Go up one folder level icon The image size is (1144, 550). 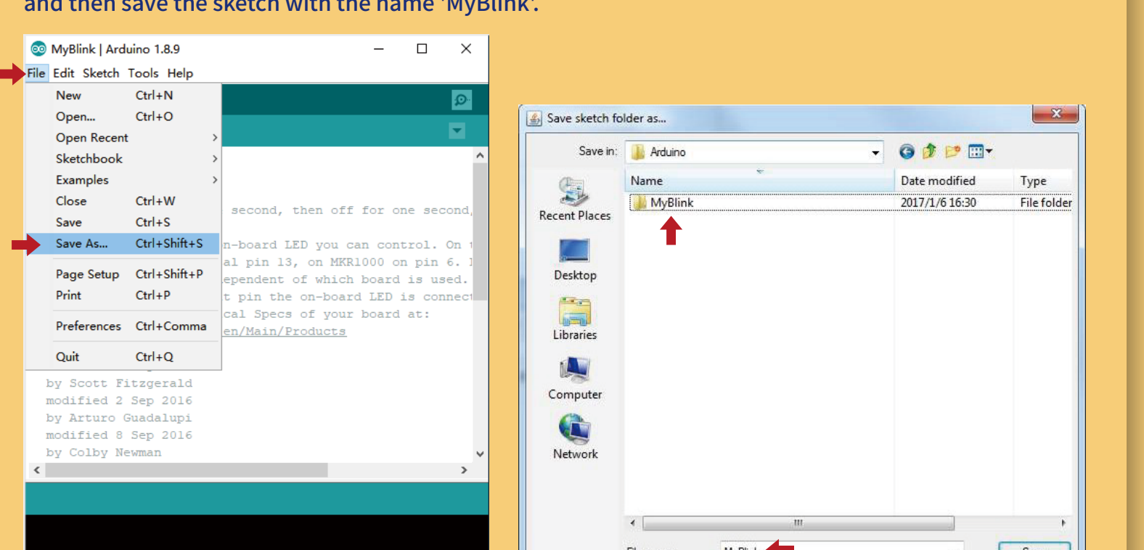929,151
